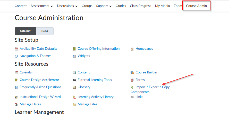Switch view to Name sorting
Image resolution: width=229 pixels, height=118 pixels.
pos(45,31)
